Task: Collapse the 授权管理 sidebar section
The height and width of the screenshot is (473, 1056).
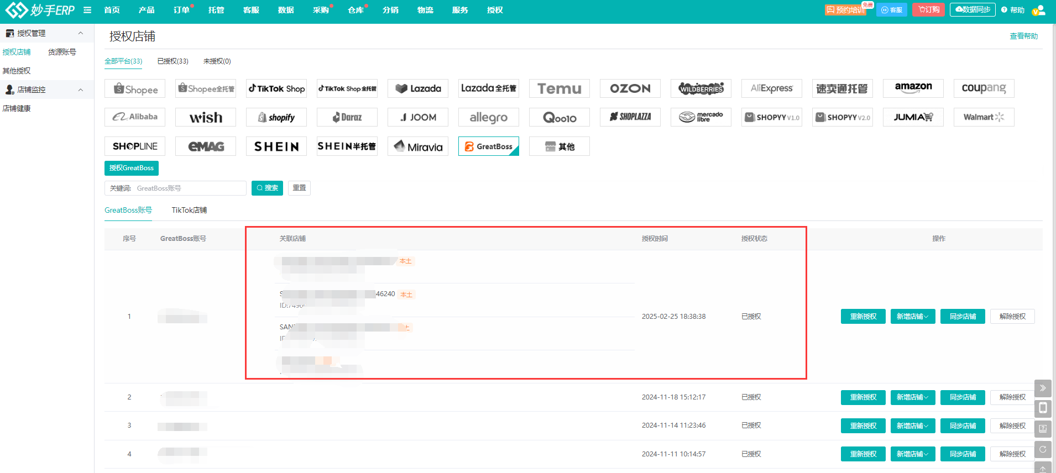Action: click(81, 33)
